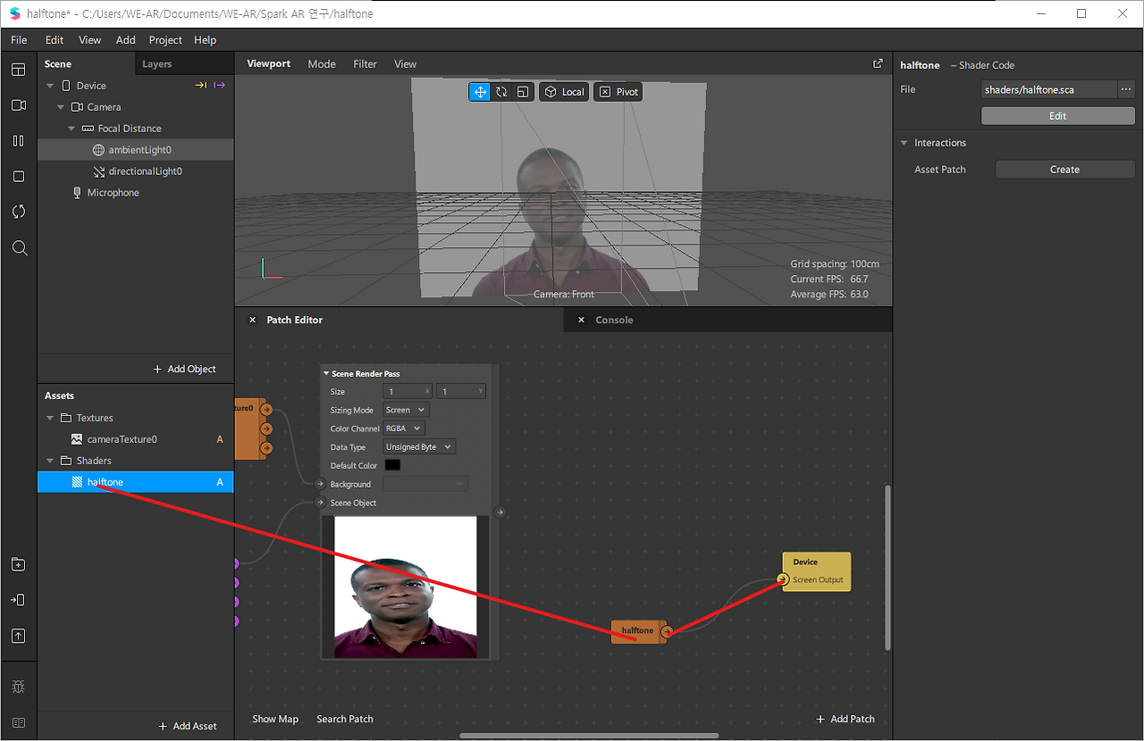Stop the preview with the square stop icon
The height and width of the screenshot is (741, 1144).
pyautogui.click(x=19, y=177)
